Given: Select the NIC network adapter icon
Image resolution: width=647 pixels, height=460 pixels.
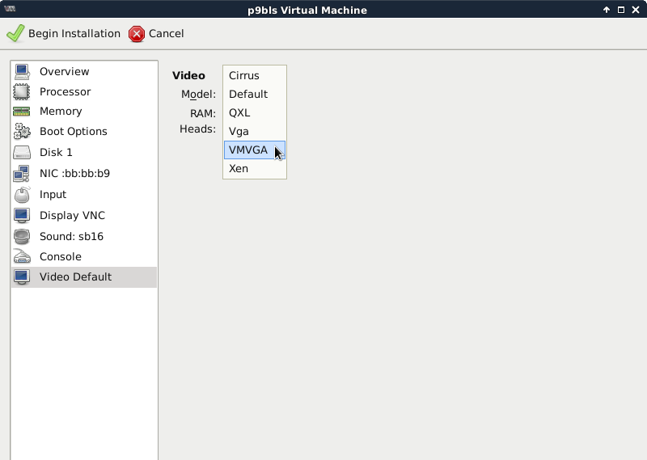Looking at the screenshot, I should 22,174.
